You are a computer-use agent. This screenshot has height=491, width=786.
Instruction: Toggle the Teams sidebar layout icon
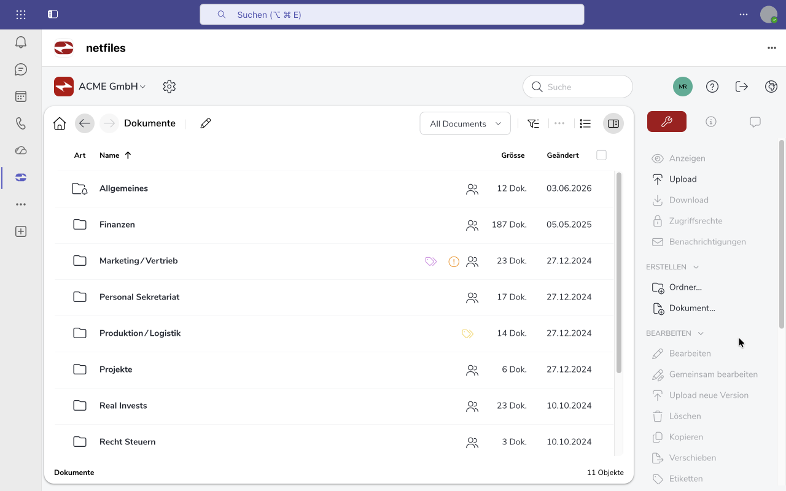coord(53,14)
